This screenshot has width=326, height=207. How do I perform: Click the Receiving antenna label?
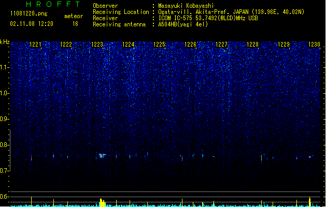point(119,24)
